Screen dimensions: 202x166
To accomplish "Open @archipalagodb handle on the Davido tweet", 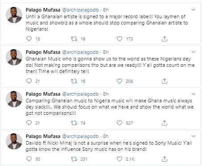I will 80,136.
